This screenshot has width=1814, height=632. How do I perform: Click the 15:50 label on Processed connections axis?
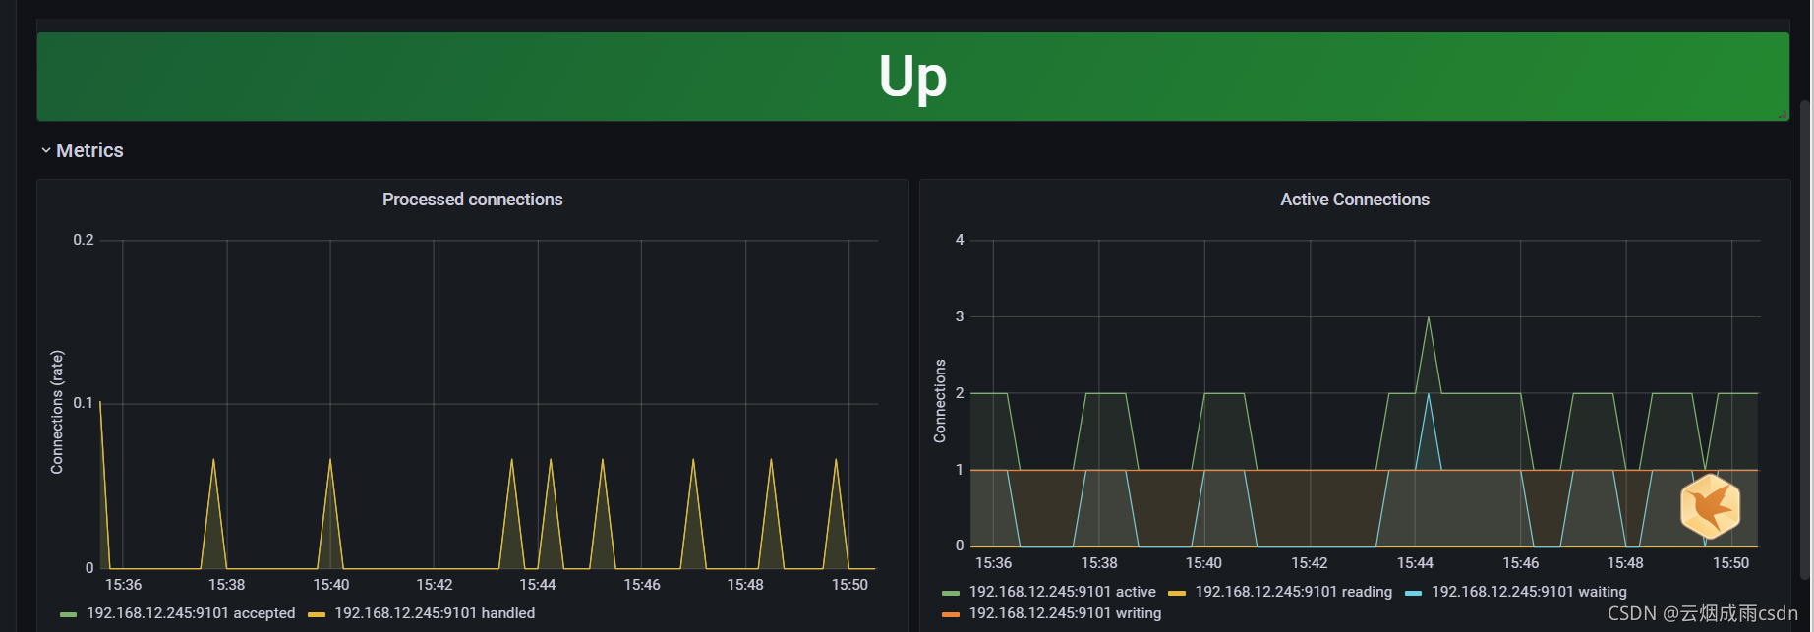pos(849,585)
